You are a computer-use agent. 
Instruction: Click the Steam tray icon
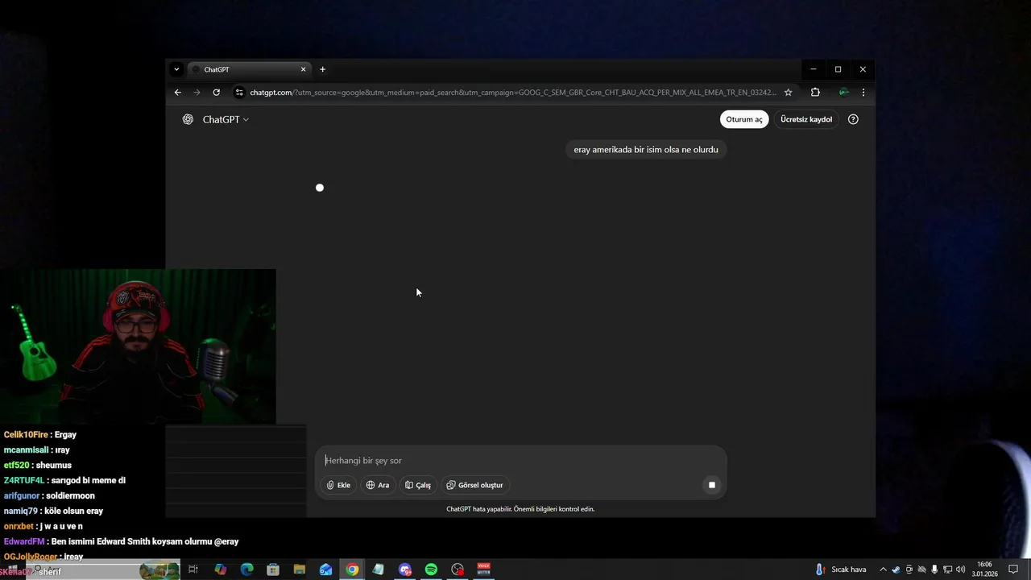click(x=896, y=570)
